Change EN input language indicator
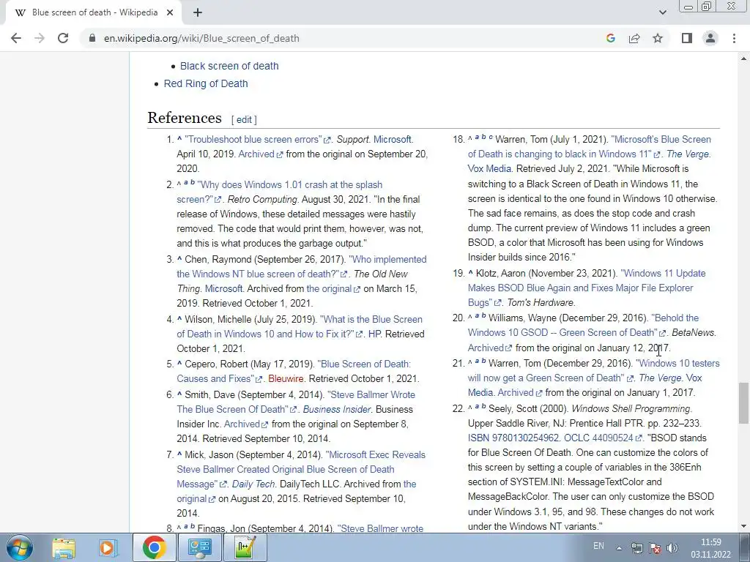 coord(598,546)
